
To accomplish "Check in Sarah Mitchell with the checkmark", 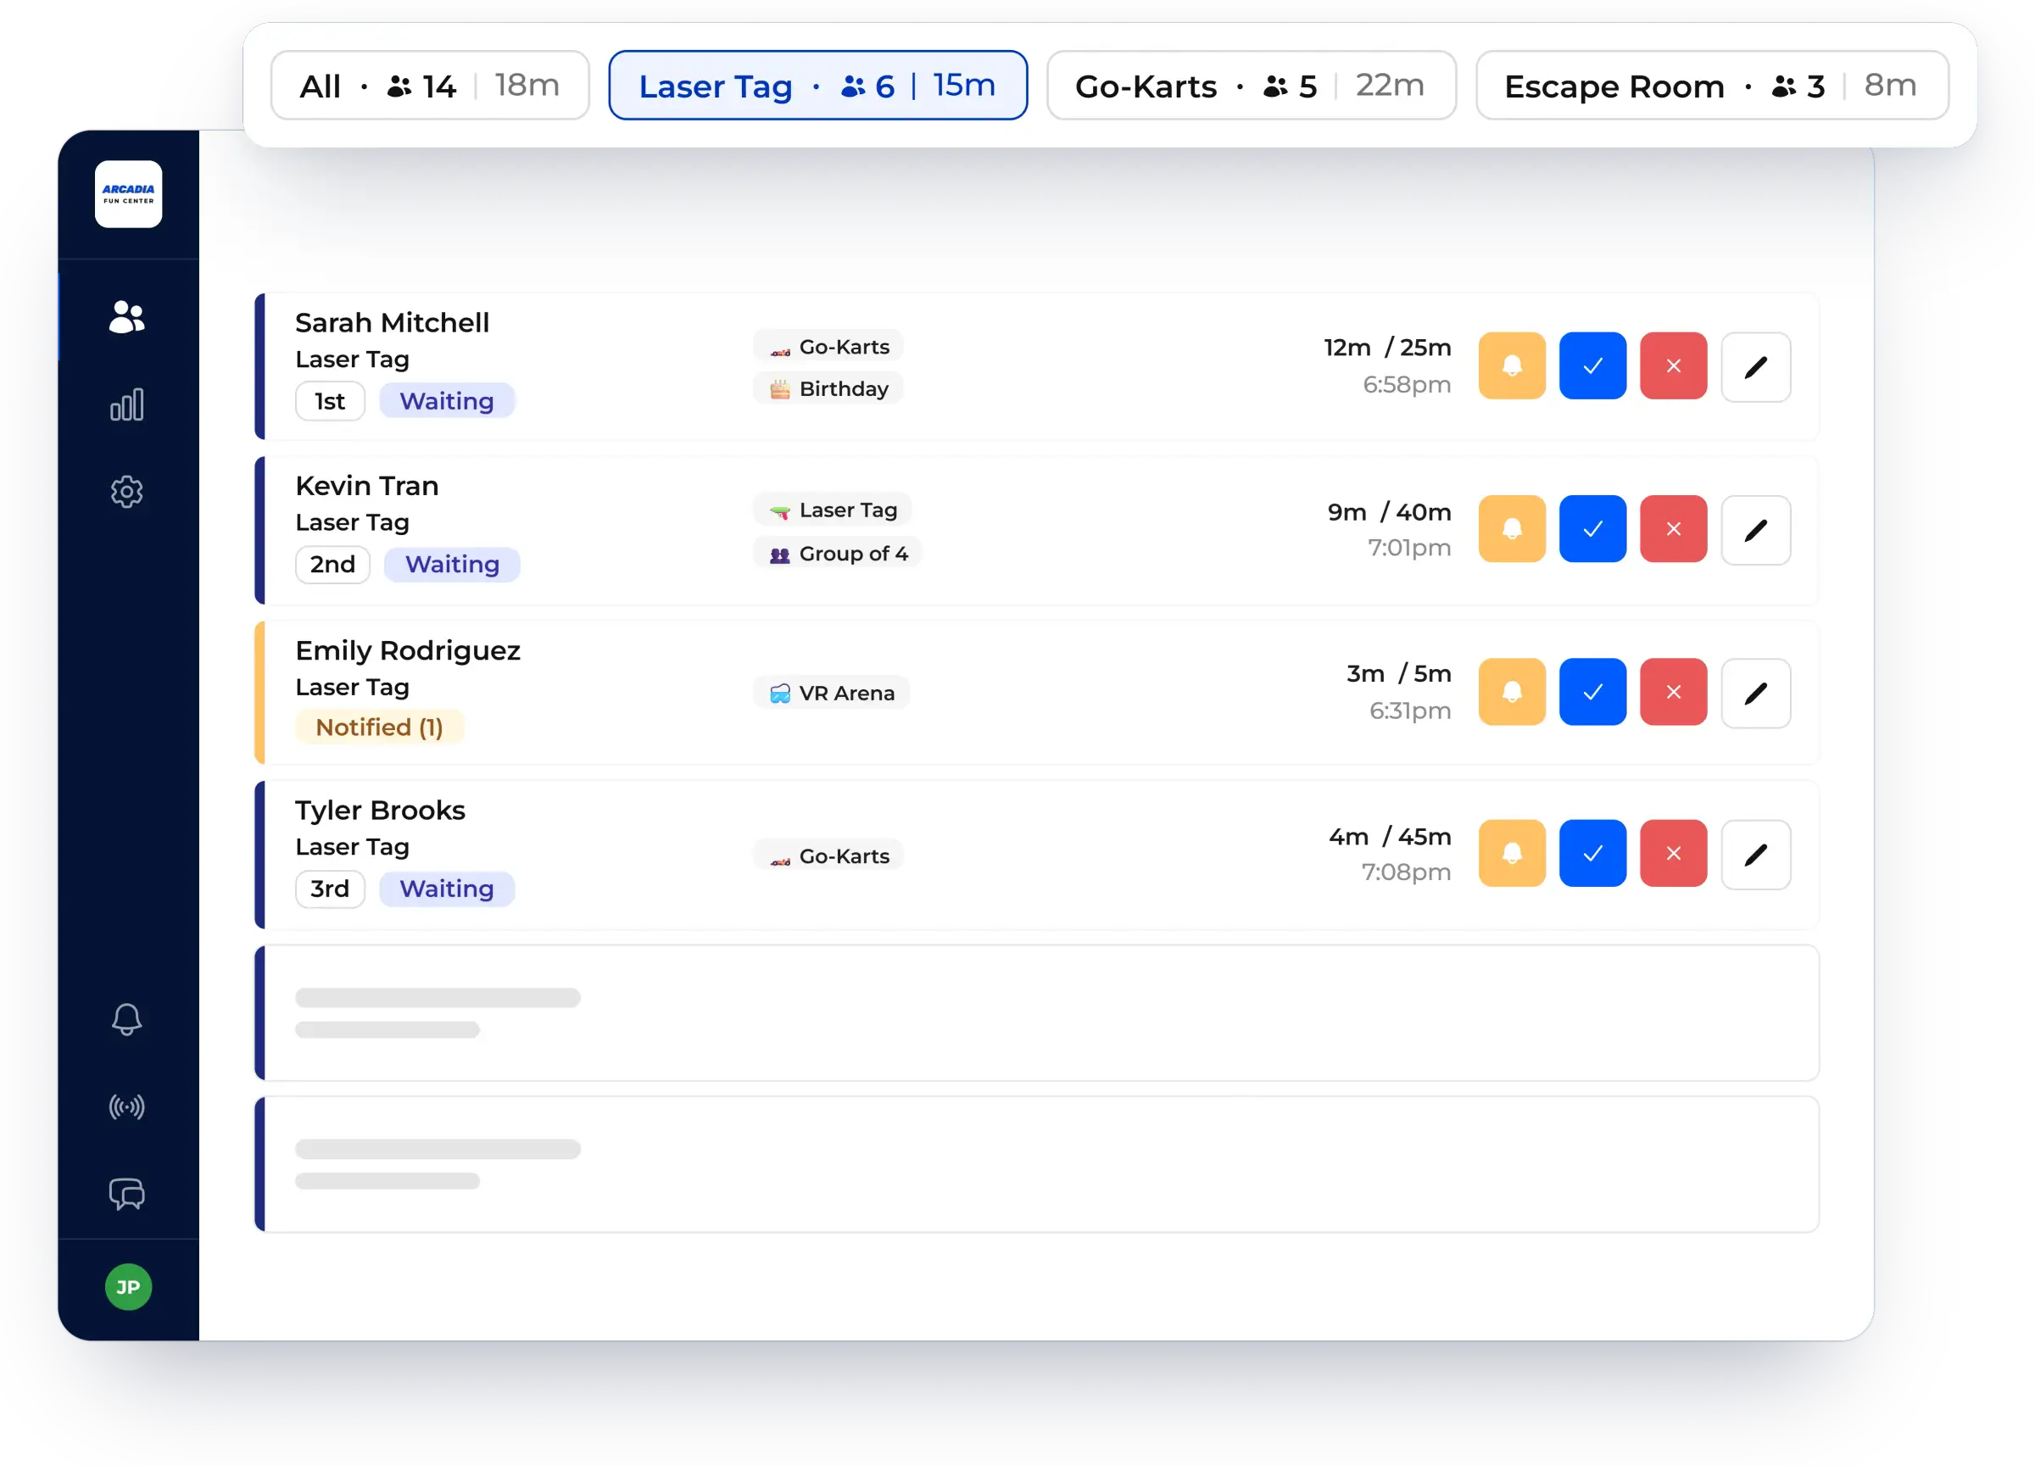I will pos(1592,366).
